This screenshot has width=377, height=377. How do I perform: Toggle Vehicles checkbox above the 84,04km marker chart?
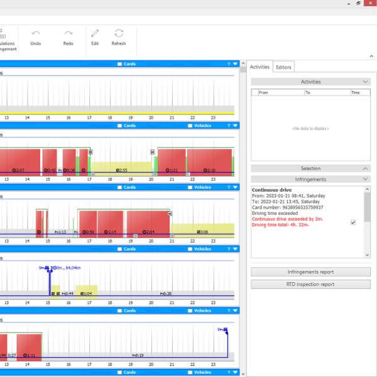(x=190, y=249)
